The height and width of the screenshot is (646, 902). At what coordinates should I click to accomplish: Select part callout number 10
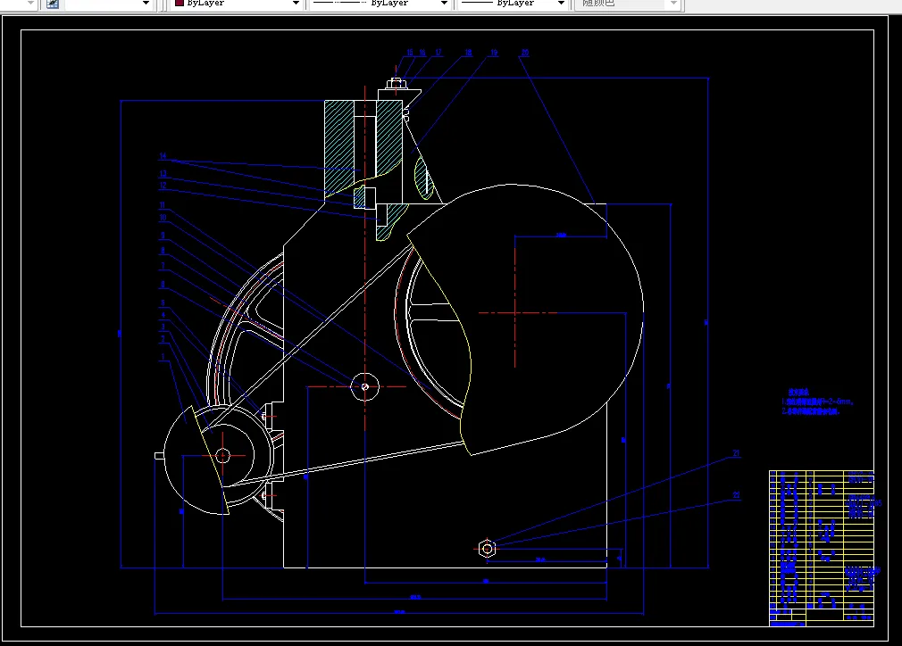(x=163, y=218)
